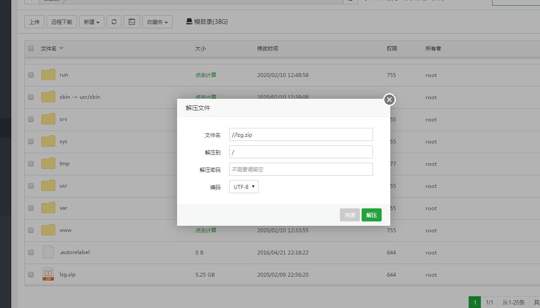
Task: Click the 解压密码 password input field
Action: pyautogui.click(x=301, y=169)
